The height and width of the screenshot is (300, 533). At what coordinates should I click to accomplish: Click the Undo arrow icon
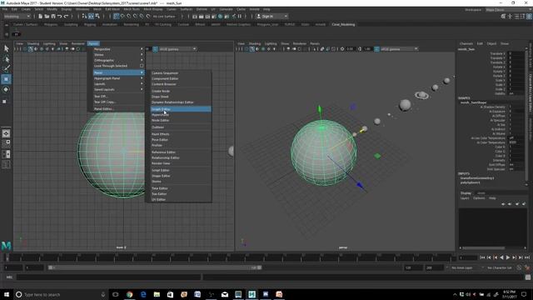tap(59, 17)
